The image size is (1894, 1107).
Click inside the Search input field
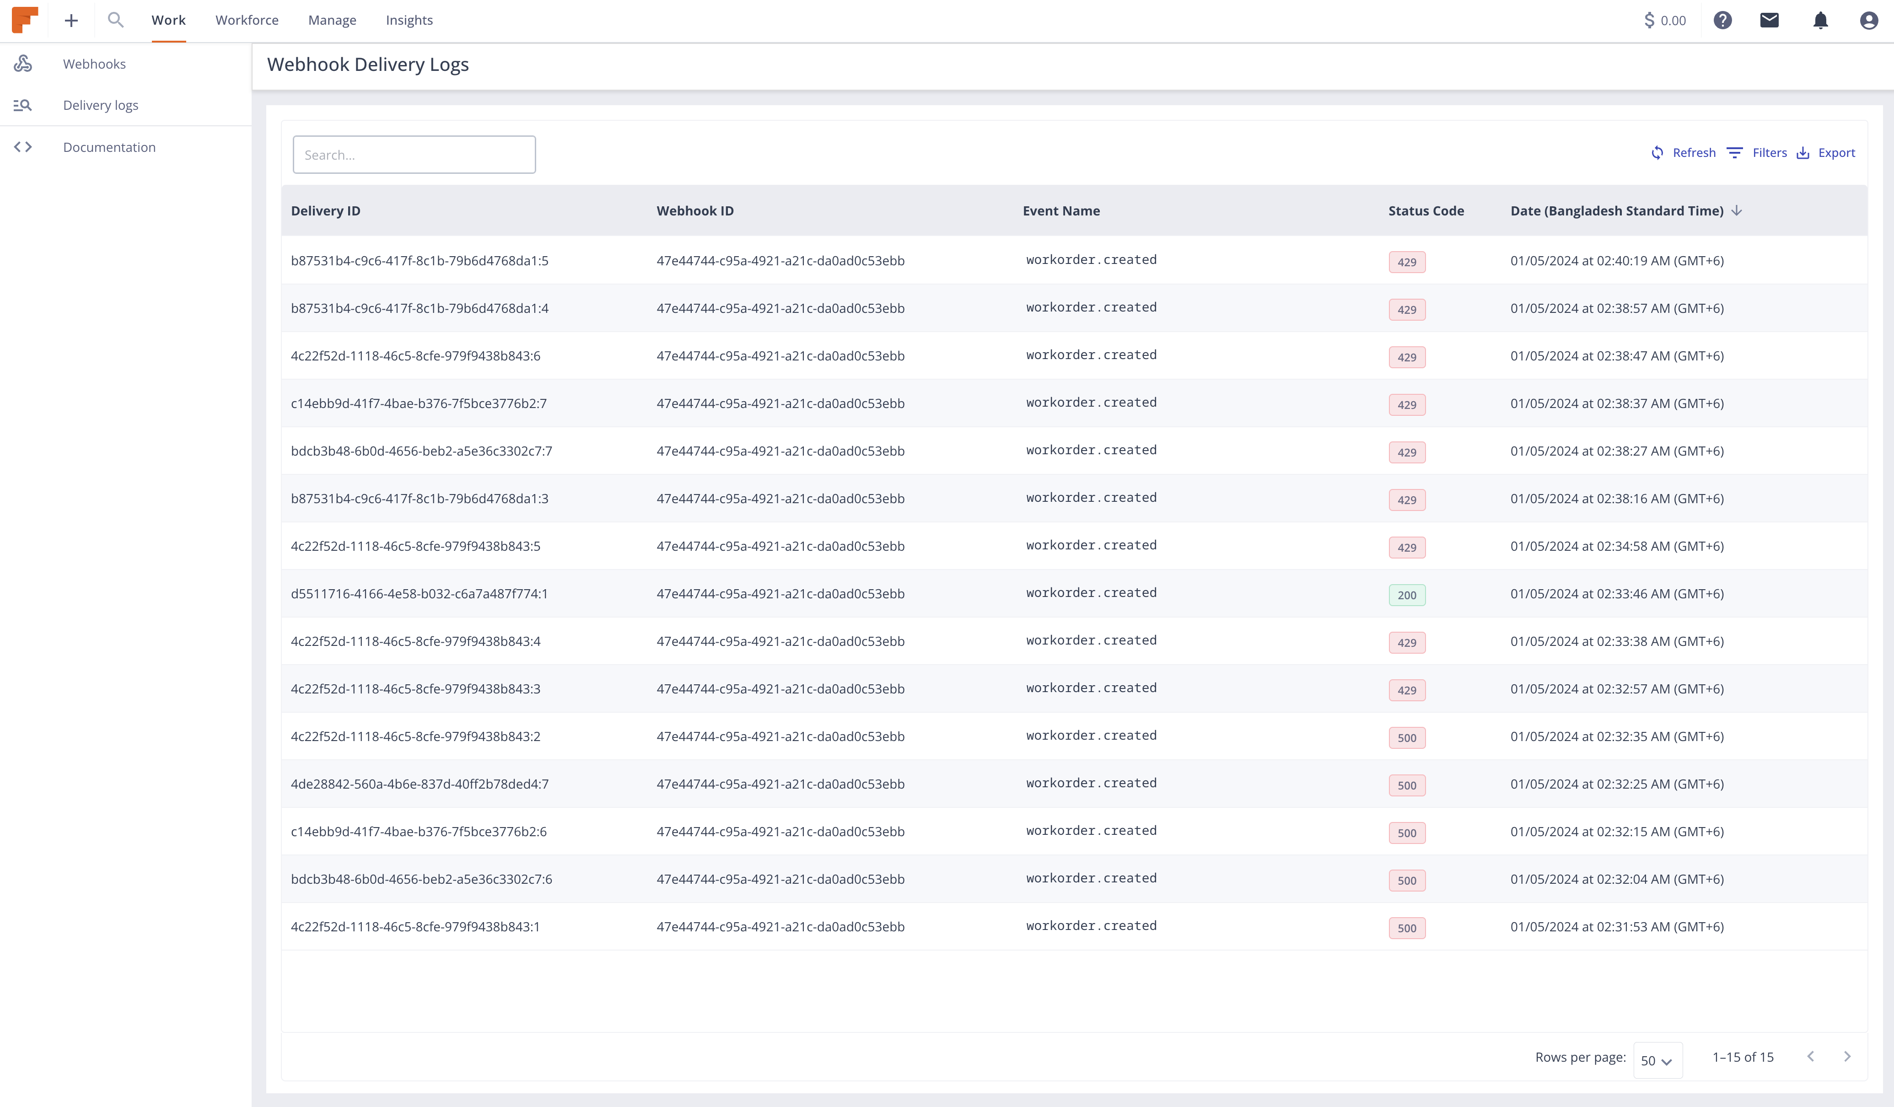point(414,154)
